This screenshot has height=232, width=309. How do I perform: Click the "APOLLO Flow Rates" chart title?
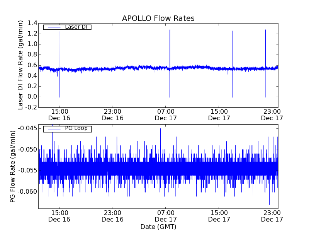(158, 18)
